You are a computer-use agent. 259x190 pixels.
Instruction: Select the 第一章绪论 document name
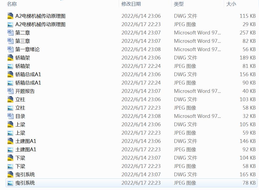(x=27, y=49)
